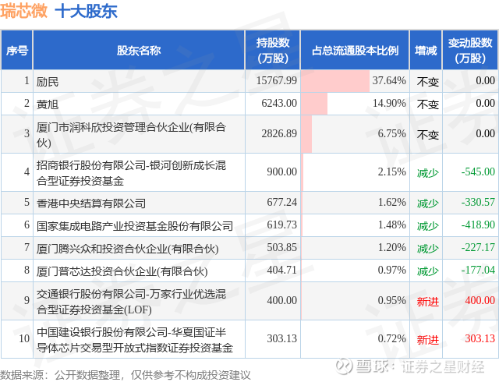Click the 十大股东 heading

click(x=87, y=11)
